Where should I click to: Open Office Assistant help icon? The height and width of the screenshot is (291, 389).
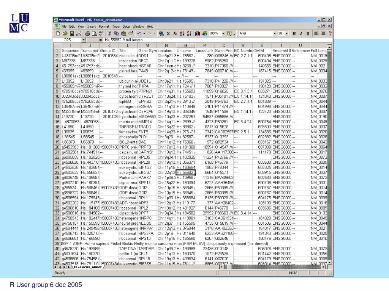[x=229, y=33]
